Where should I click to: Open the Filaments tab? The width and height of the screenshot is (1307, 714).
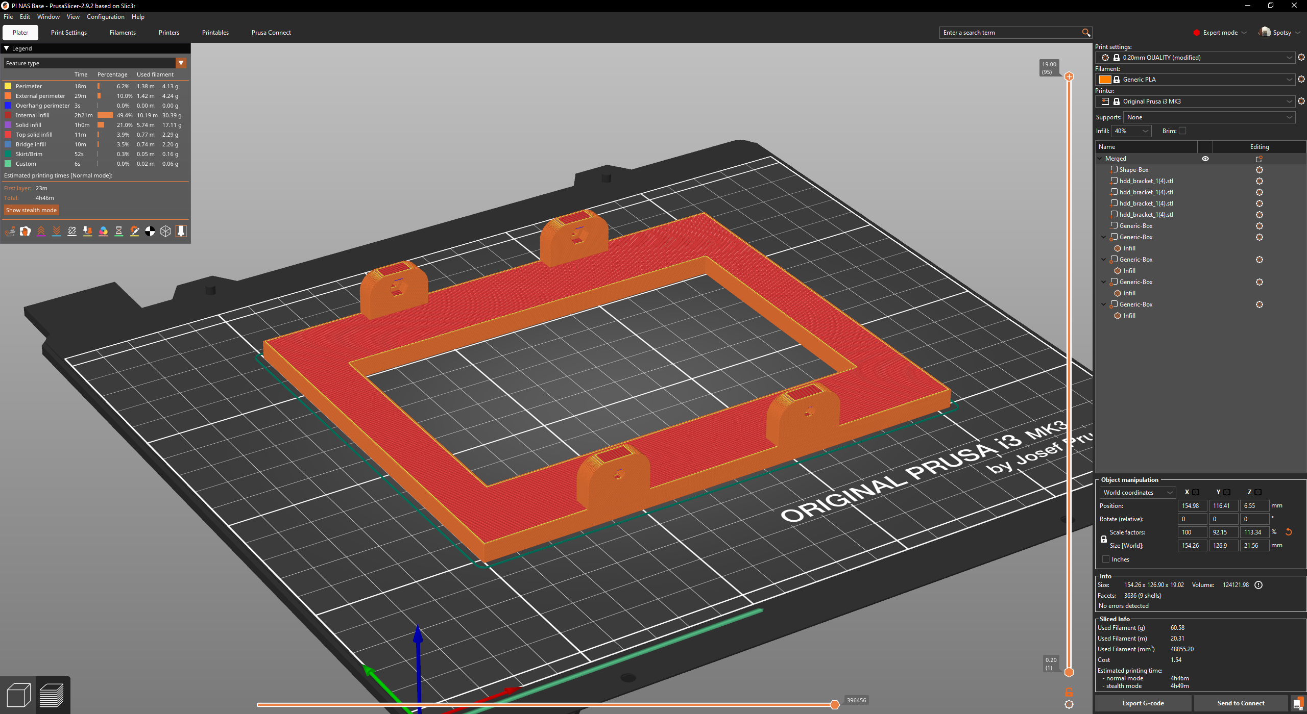(123, 33)
